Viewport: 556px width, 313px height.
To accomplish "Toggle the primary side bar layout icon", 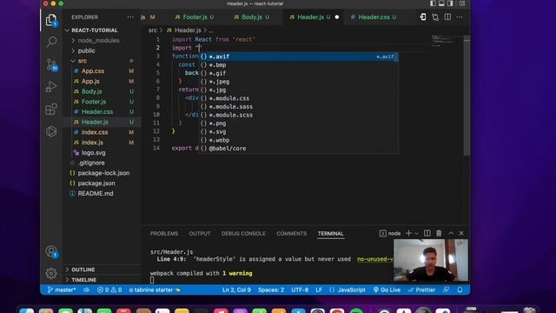I will (x=433, y=3).
